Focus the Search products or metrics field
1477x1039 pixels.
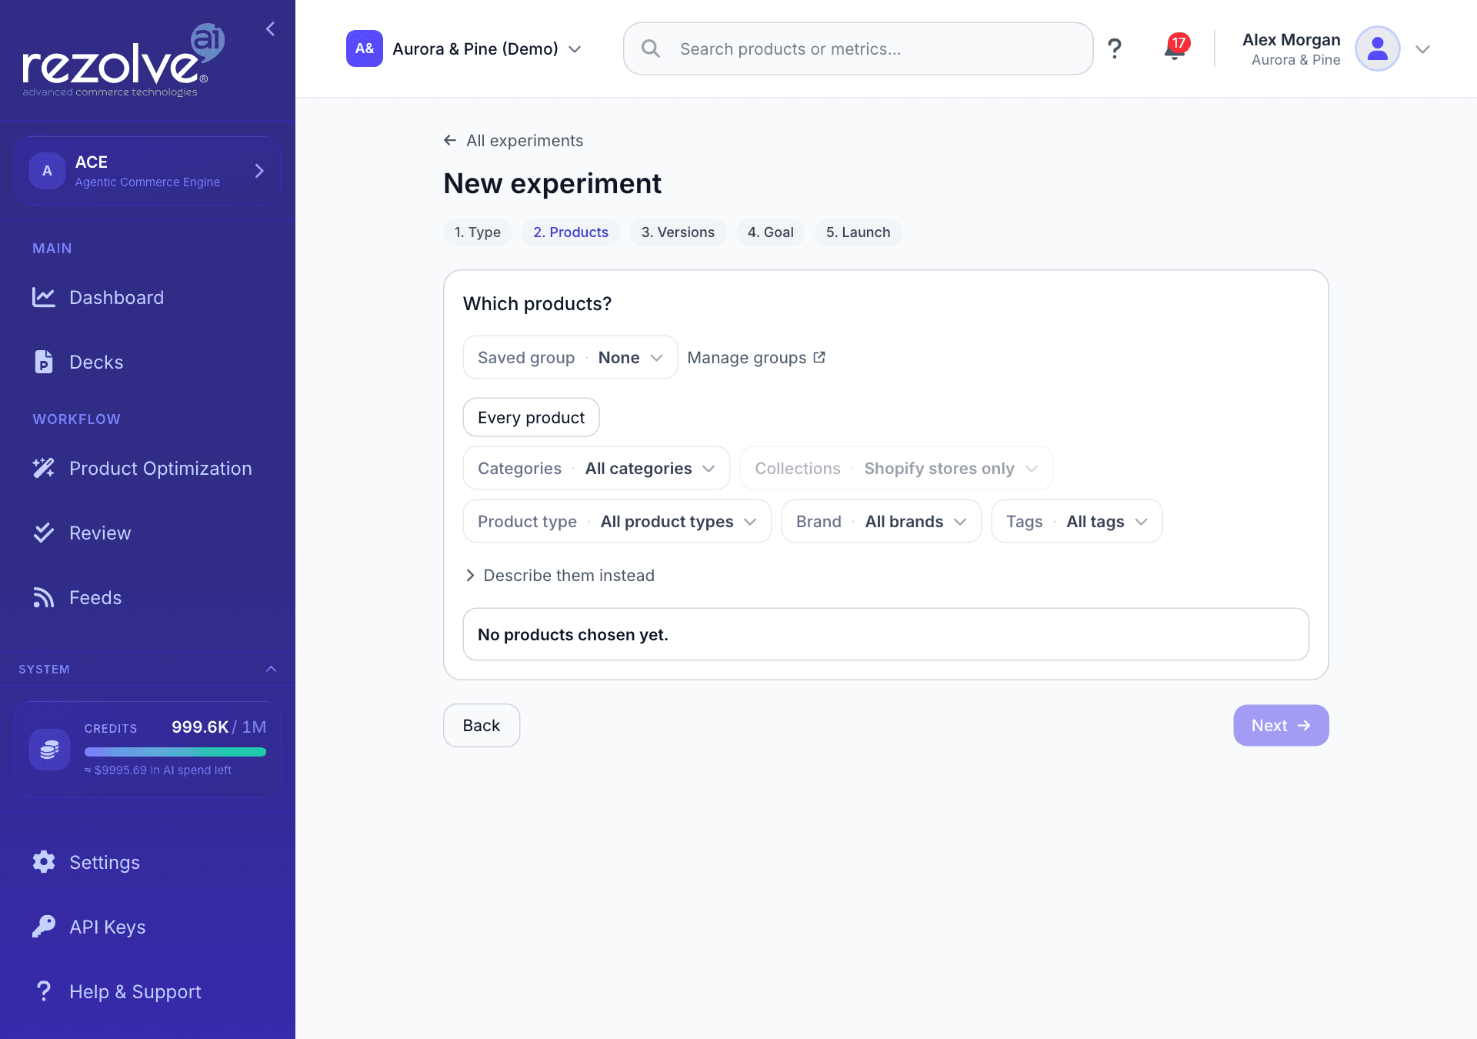click(x=858, y=48)
